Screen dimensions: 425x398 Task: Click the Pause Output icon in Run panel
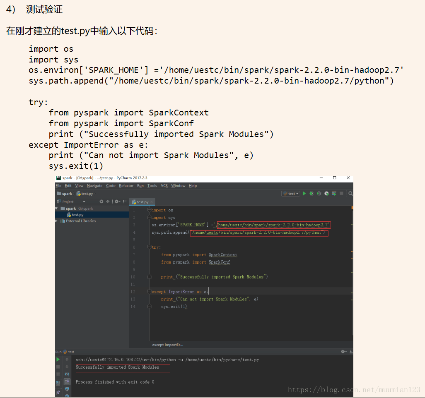tap(58, 374)
